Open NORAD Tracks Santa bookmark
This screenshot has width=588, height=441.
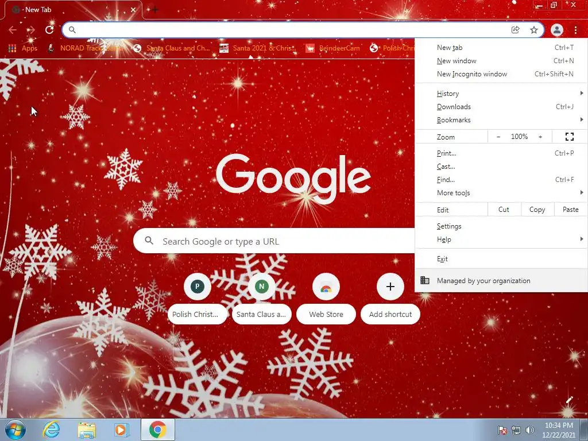(x=86, y=48)
